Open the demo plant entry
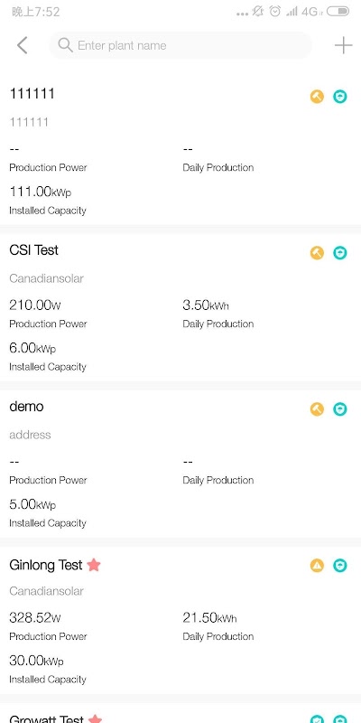Screen dimensions: 361x723 click(180, 464)
